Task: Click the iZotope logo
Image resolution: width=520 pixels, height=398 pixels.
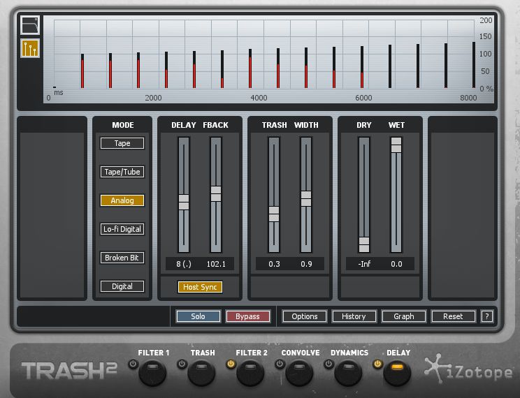Action: pyautogui.click(x=468, y=369)
